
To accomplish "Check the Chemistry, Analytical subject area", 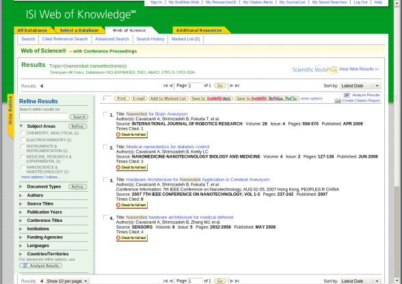I will click(23, 133).
